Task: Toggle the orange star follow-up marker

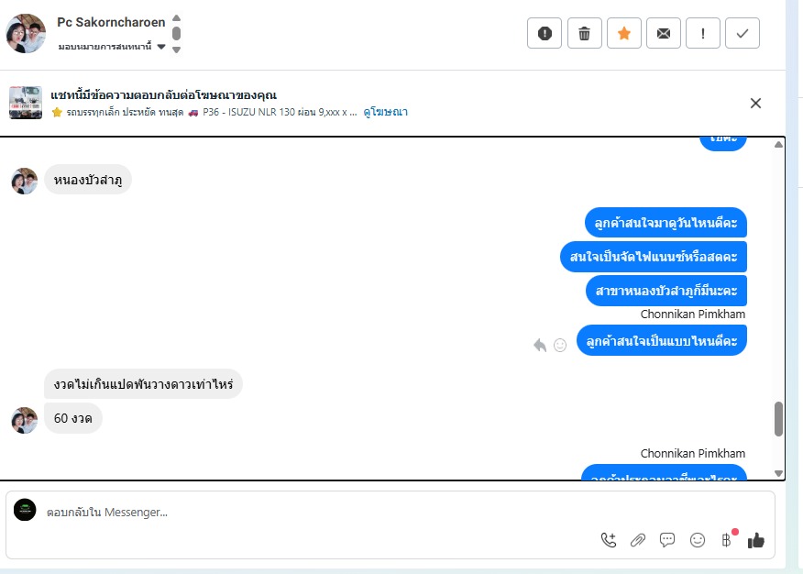Action: (623, 33)
